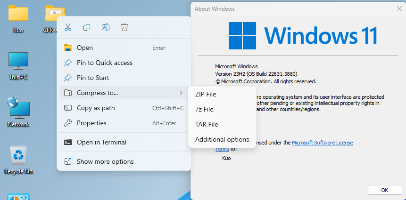Viewport: 406px width, 200px height.
Task: Select TAR File compression option
Action: (222, 125)
